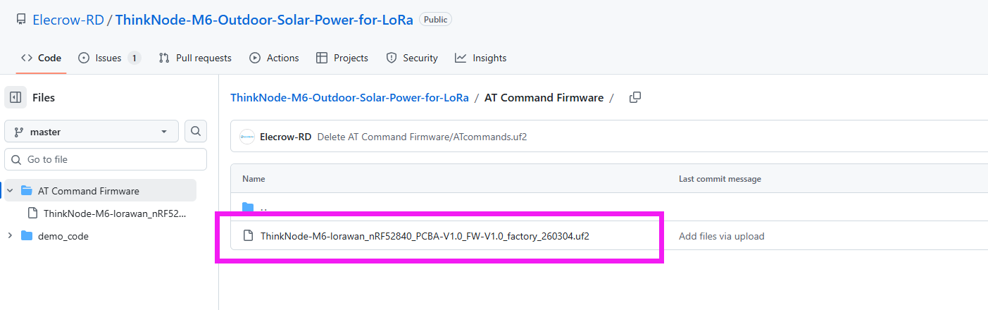988x310 pixels.
Task: Open the master branch dropdown
Action: pos(91,132)
